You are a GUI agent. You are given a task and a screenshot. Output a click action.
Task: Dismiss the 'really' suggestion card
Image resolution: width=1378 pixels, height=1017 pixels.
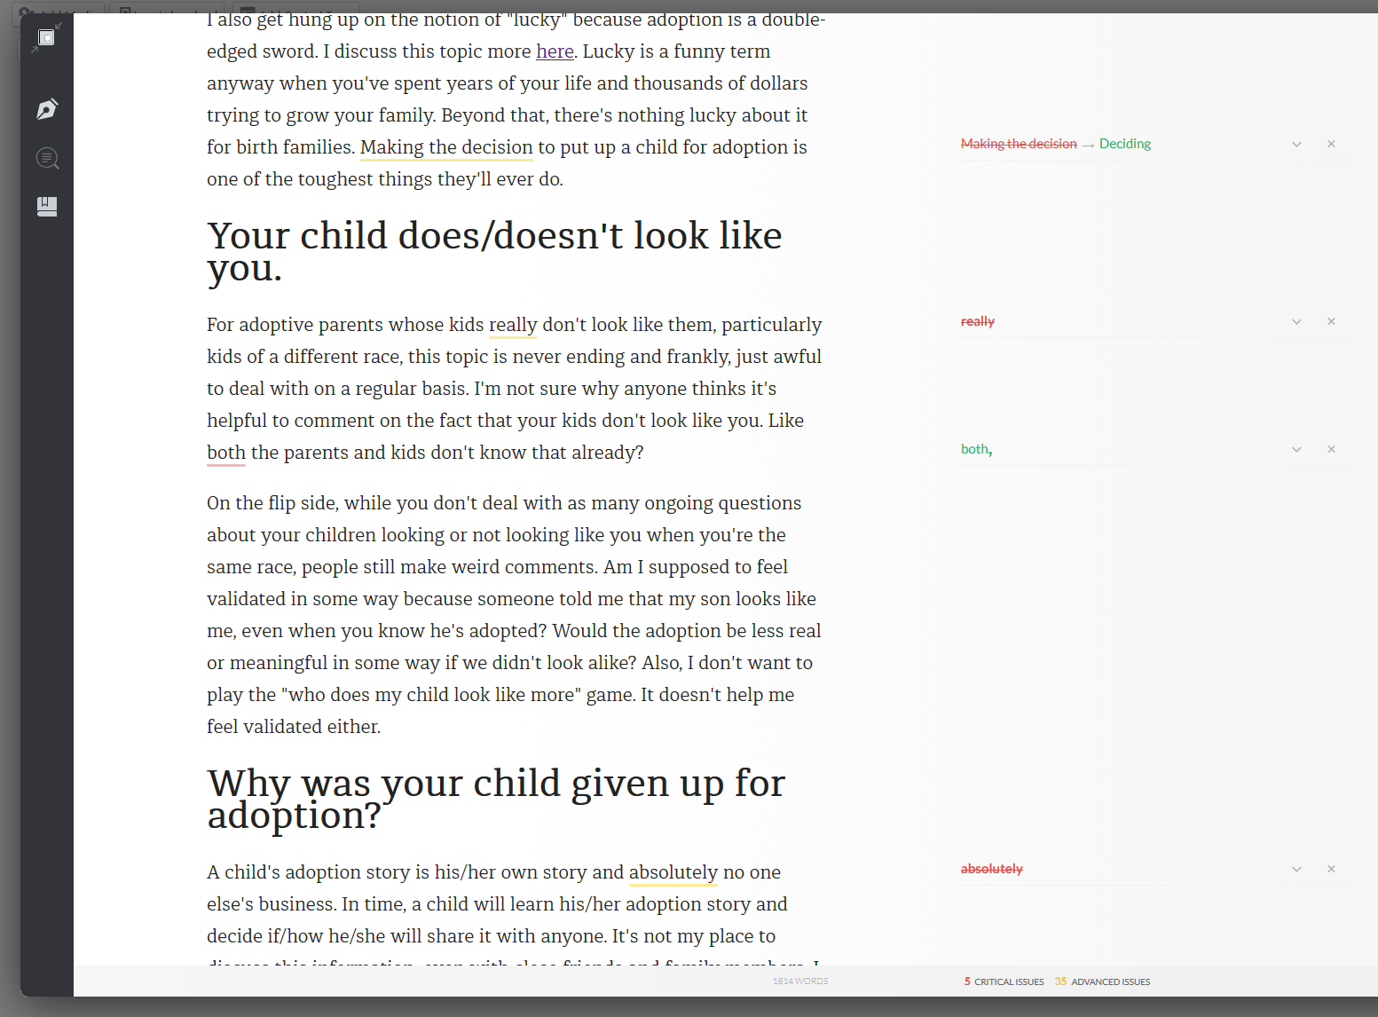(x=1331, y=321)
